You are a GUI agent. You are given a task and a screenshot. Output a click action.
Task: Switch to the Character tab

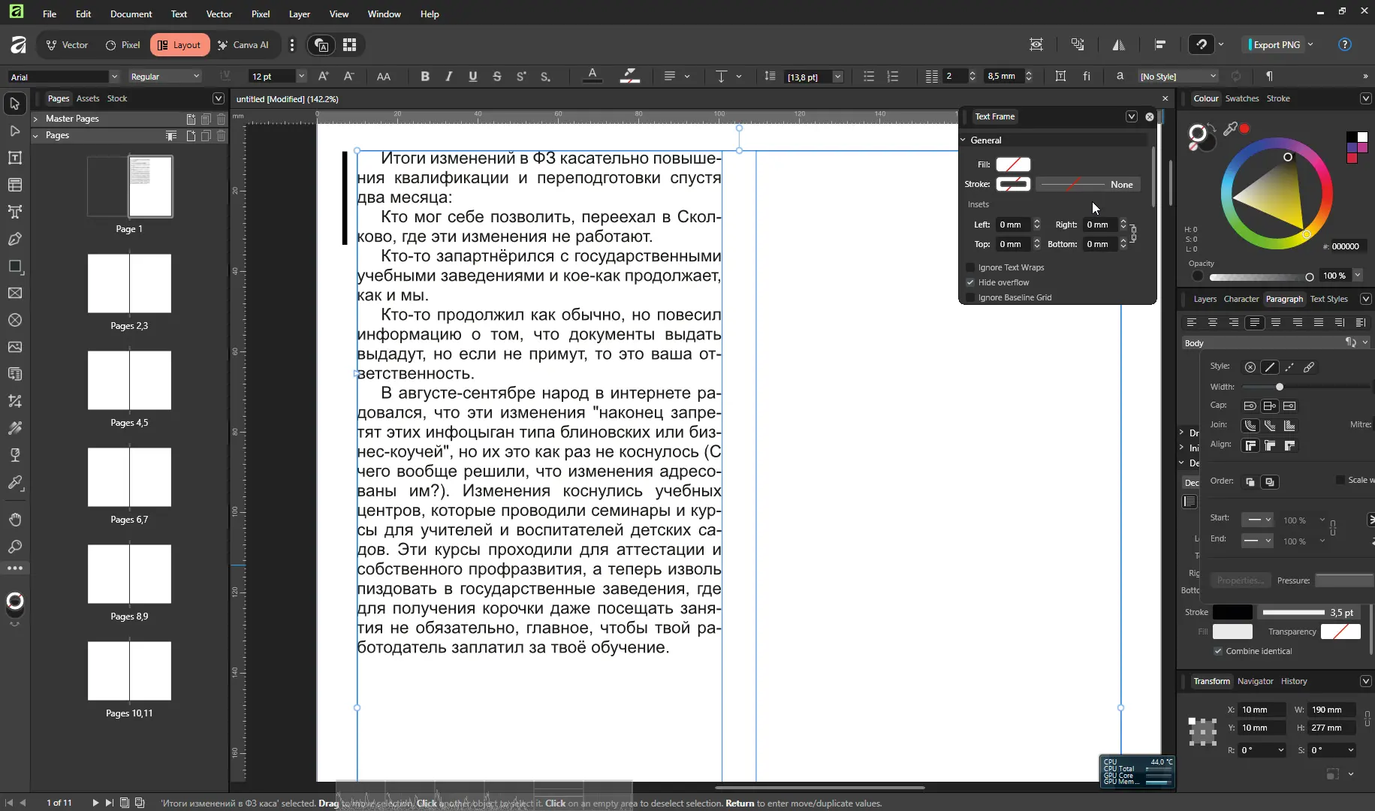click(x=1241, y=299)
